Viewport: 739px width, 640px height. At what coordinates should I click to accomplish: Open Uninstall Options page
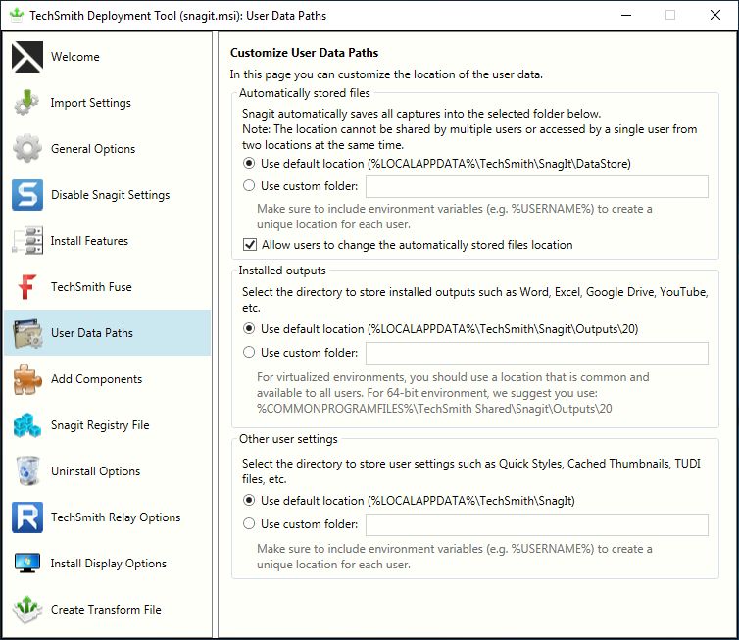tap(108, 471)
